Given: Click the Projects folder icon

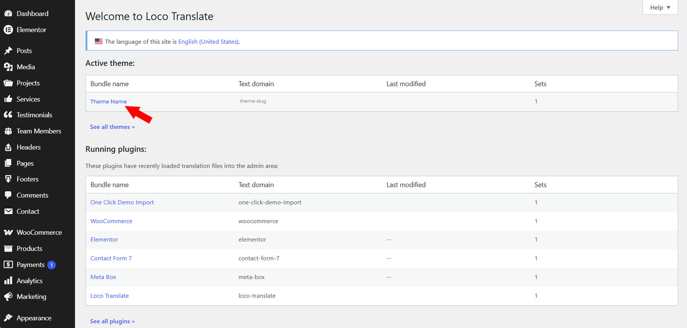Looking at the screenshot, I should pyautogui.click(x=8, y=83).
